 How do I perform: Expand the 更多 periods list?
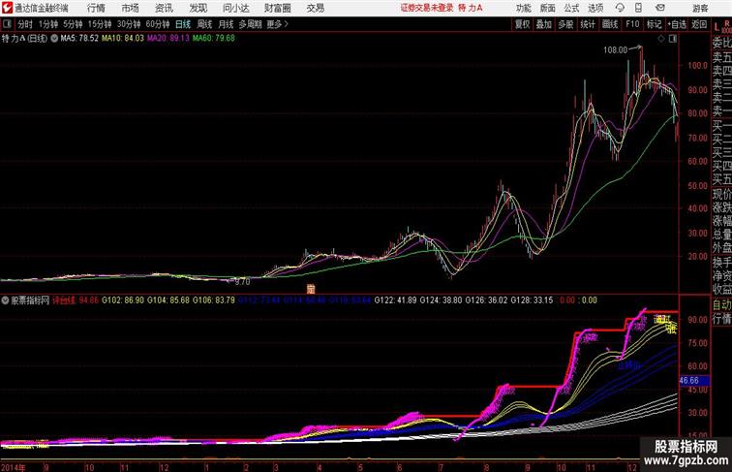point(277,24)
